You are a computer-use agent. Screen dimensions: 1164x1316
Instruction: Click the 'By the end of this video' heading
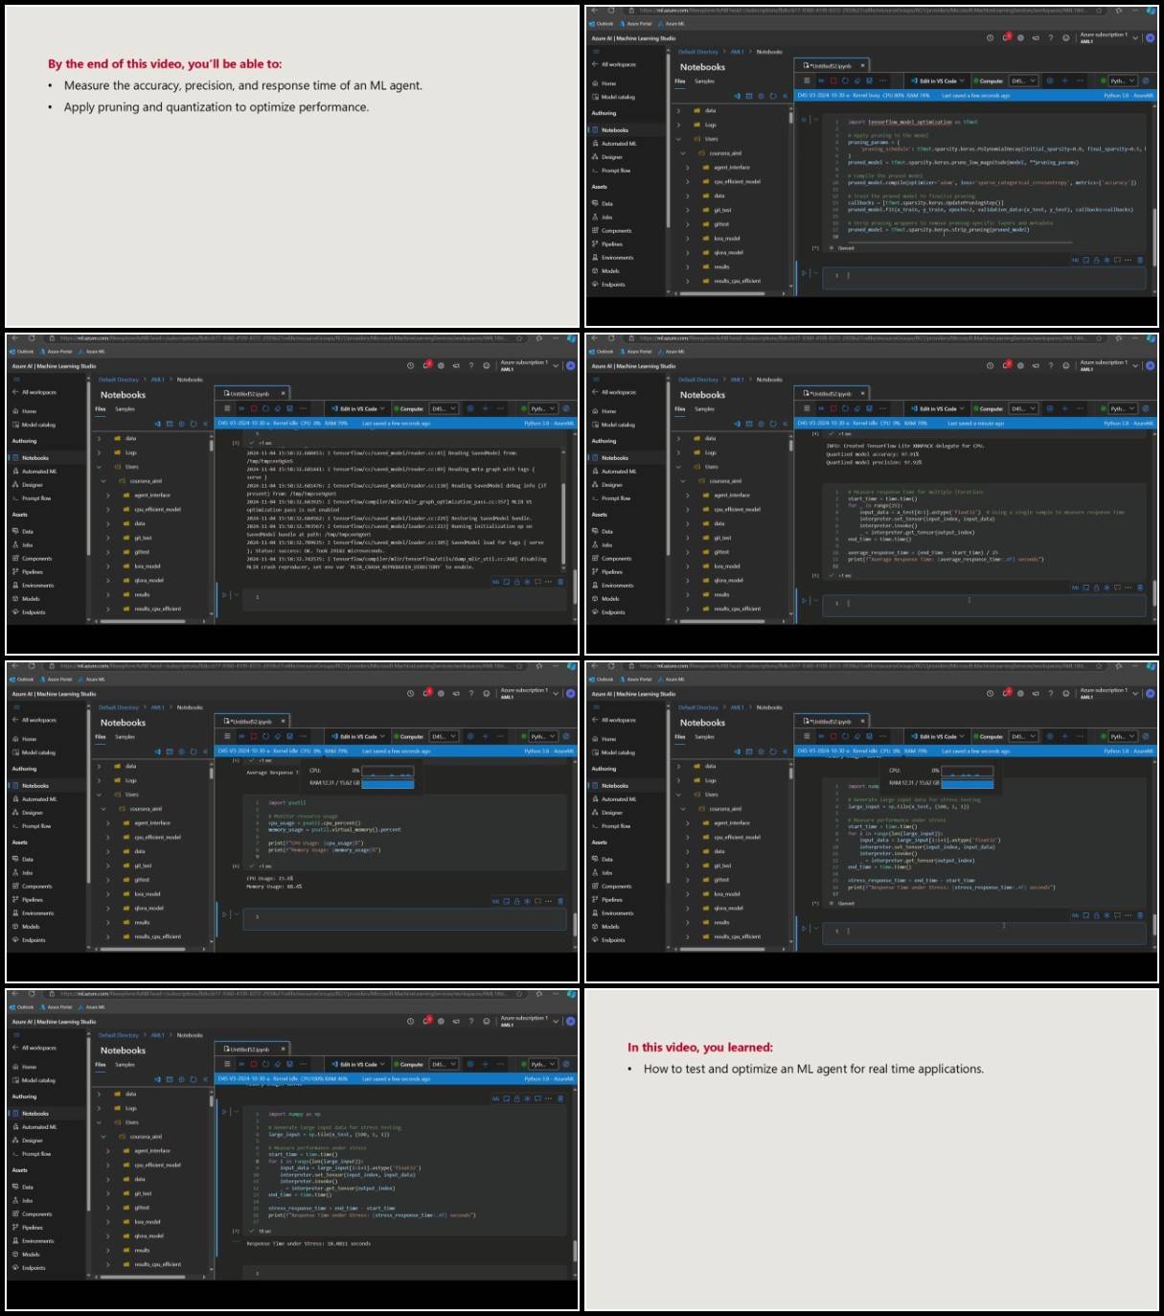click(165, 64)
